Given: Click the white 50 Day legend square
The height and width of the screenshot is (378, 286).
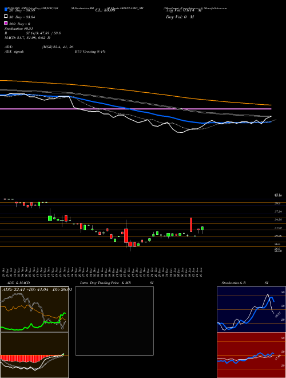Looking at the screenshot, I should click(x=6, y=17).
